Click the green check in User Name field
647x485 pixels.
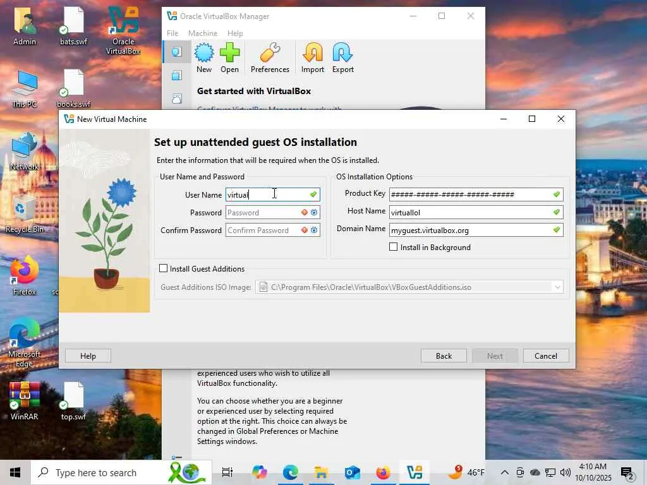[313, 195]
